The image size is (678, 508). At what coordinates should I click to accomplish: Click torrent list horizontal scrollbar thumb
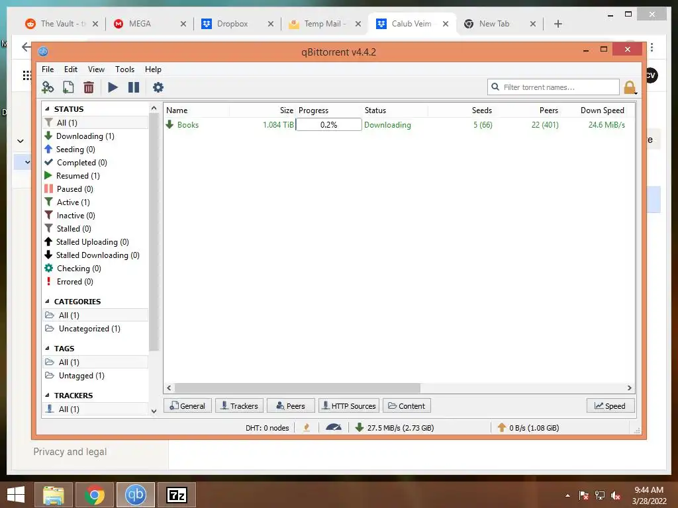coord(297,388)
